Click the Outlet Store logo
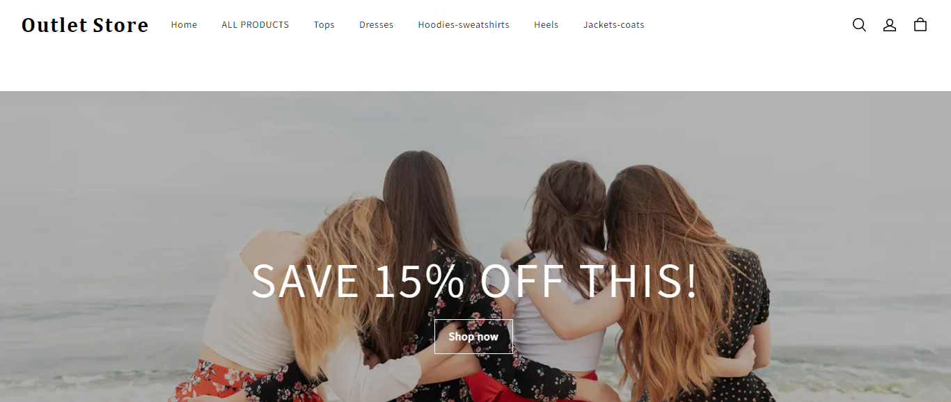Image resolution: width=951 pixels, height=402 pixels. click(x=85, y=25)
